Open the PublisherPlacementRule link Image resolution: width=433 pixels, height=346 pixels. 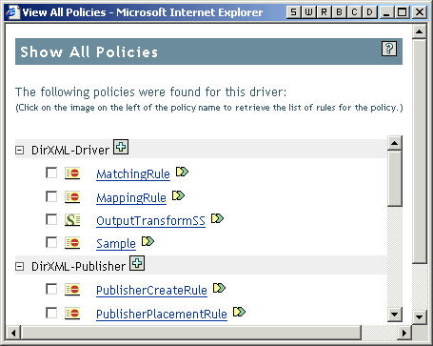162,314
